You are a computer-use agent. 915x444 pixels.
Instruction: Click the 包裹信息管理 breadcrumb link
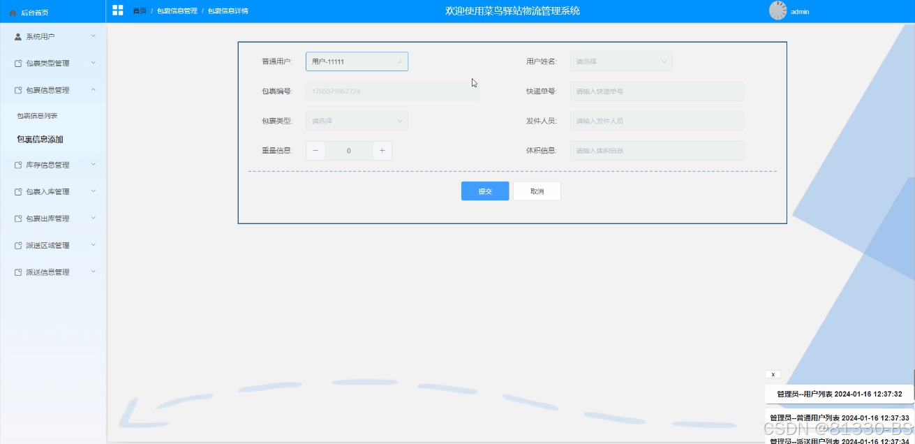(x=177, y=11)
